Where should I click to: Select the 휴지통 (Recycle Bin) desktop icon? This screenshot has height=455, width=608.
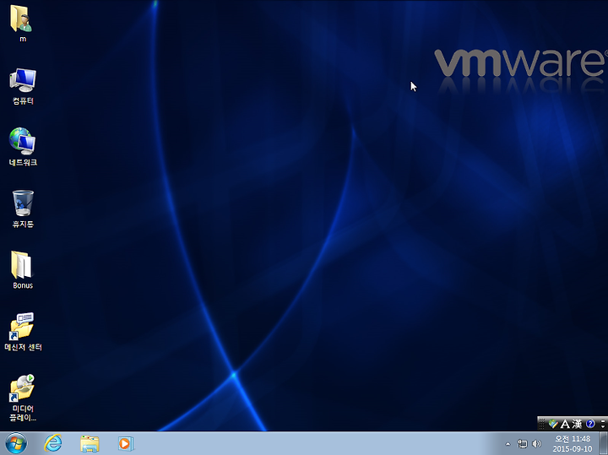click(23, 209)
